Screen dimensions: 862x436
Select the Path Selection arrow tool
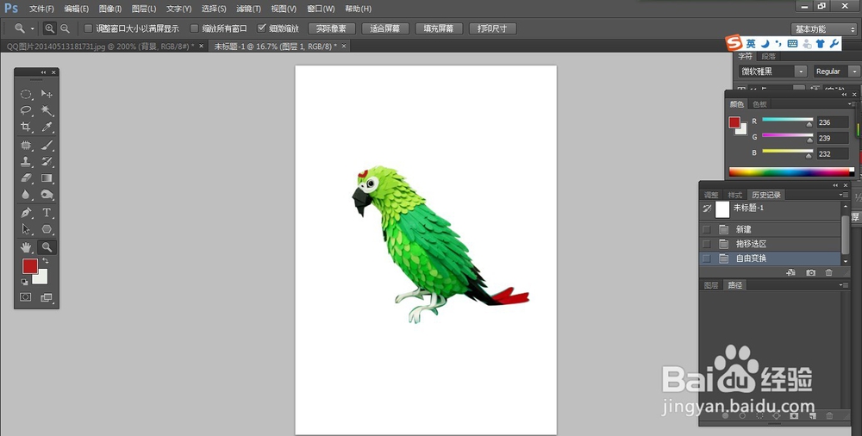(26, 228)
